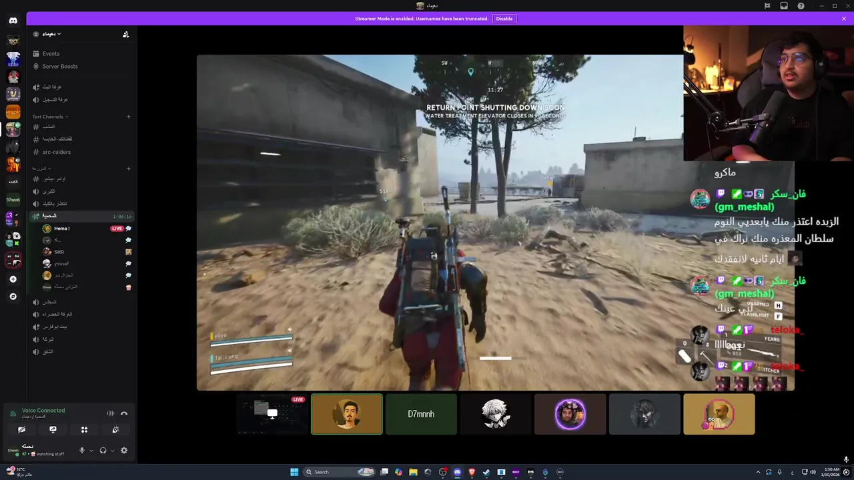Disable Streamer Mode via Disable button
The height and width of the screenshot is (480, 854).
pos(504,19)
